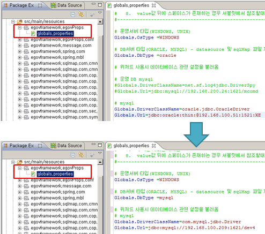Select globals.properties file in top tree
The image size is (265, 234).
click(55, 34)
